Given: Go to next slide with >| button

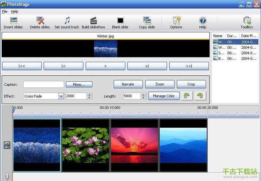Looking at the screenshot, I should (x=147, y=66).
